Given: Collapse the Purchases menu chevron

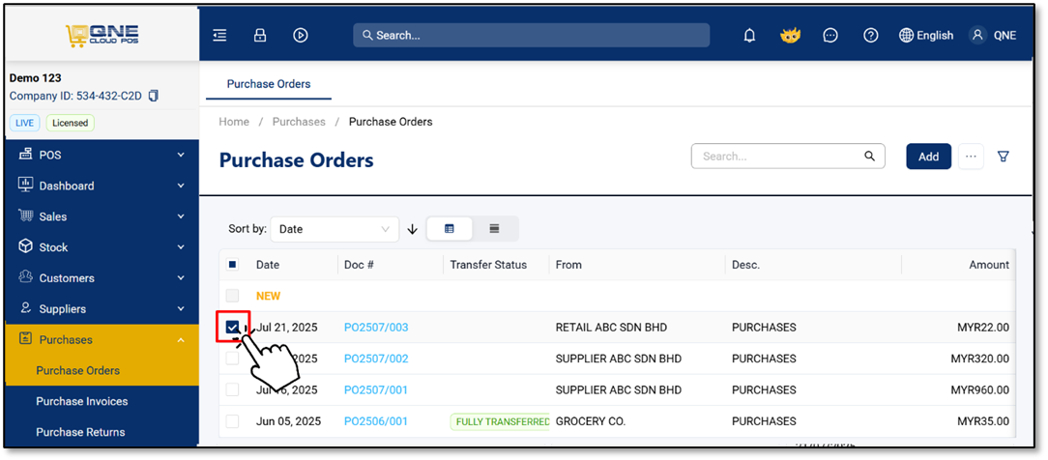Looking at the screenshot, I should coord(181,340).
